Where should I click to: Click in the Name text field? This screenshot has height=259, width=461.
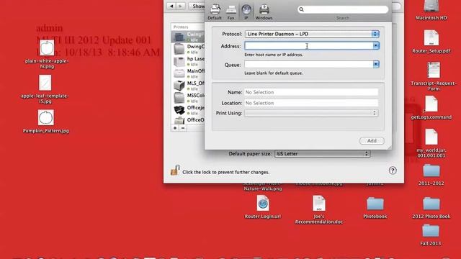[x=311, y=92]
